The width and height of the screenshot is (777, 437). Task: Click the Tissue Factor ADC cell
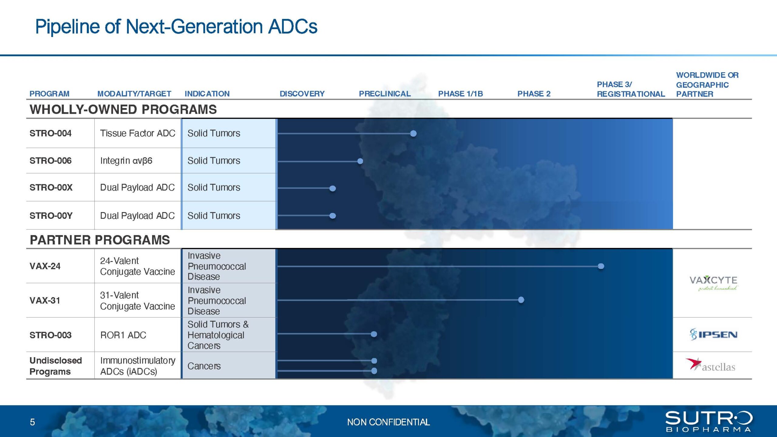click(x=137, y=133)
